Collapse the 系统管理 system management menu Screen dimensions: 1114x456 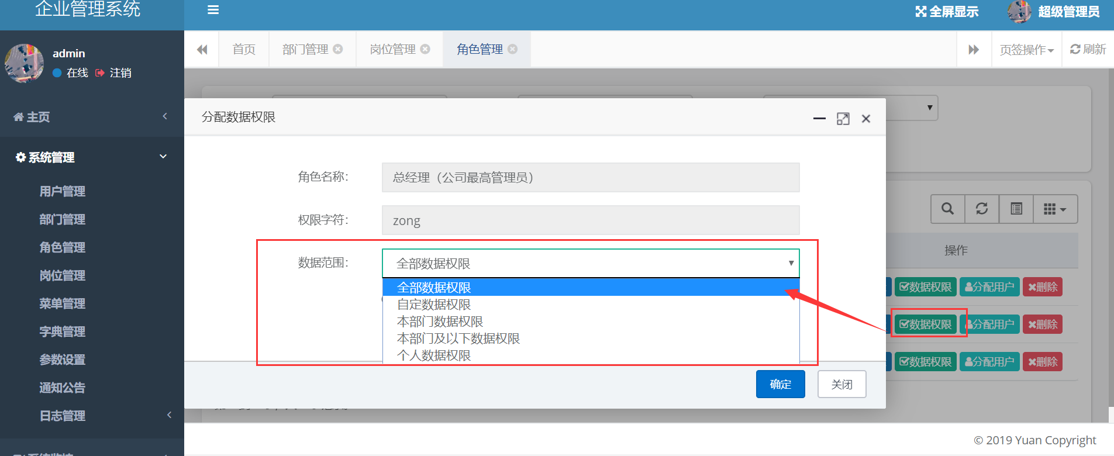point(92,157)
